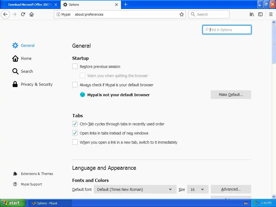Select the Options tab
The height and width of the screenshot is (207, 276).
91,5
